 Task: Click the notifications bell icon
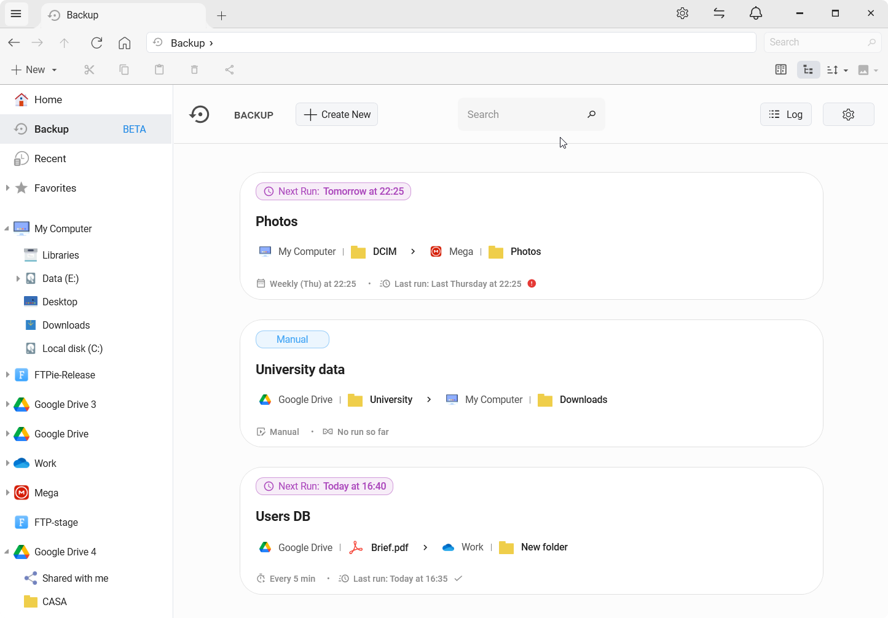click(756, 13)
